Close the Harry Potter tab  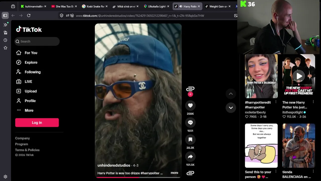pos(199,6)
